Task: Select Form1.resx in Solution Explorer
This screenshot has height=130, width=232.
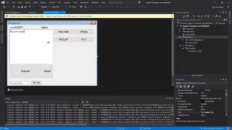Action: [192, 43]
